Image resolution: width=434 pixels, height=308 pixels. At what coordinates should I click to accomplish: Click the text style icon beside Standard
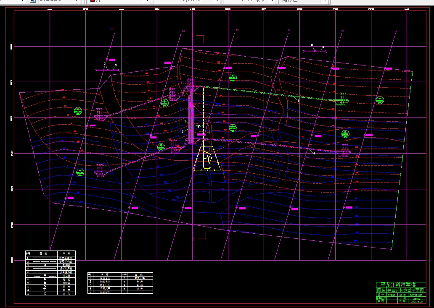32,1
